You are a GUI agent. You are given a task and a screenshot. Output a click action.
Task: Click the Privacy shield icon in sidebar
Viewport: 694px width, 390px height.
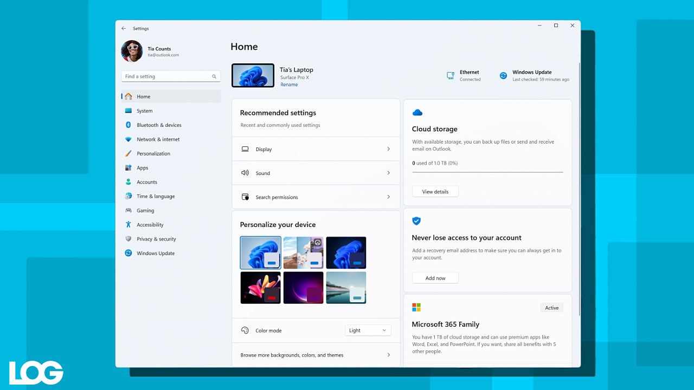(x=128, y=239)
